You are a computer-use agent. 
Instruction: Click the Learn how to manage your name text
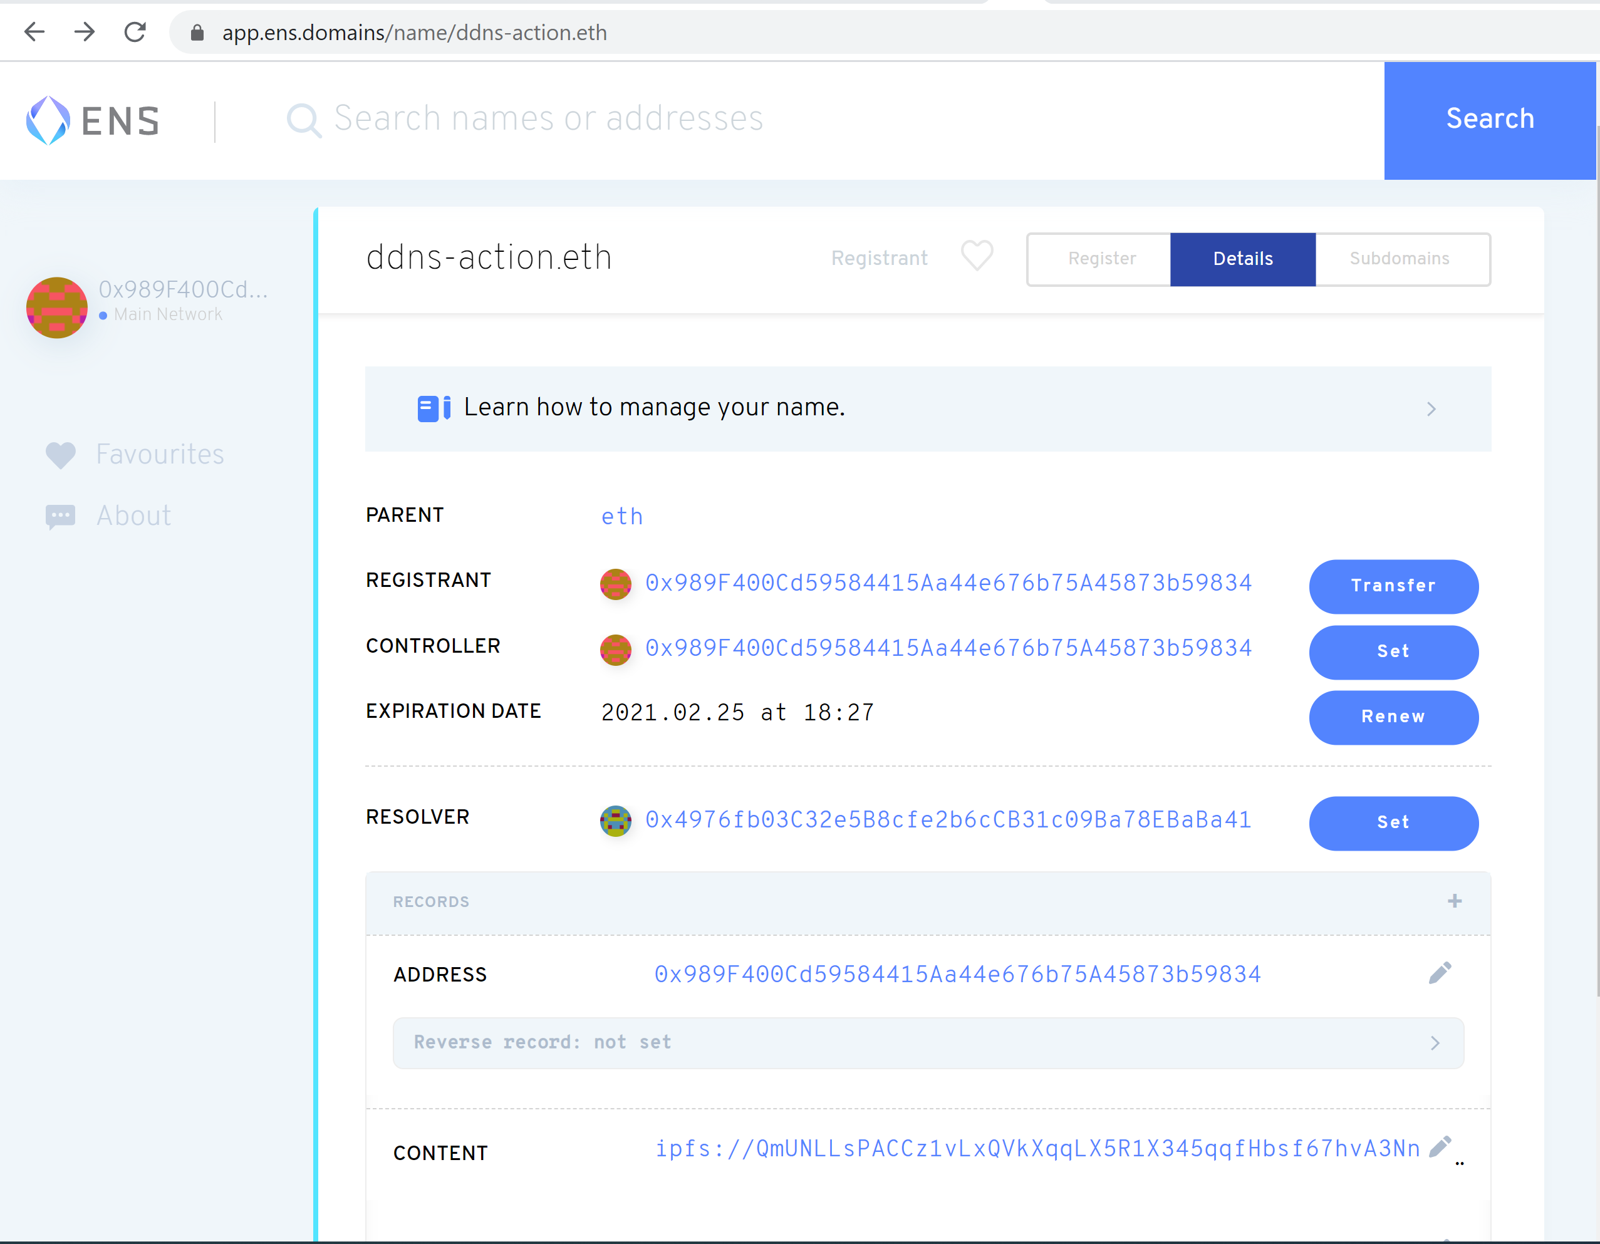654,407
